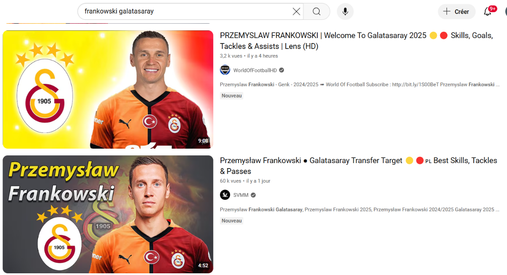Go to SVMM channel name
Screen dimensions: 507x275
coord(241,195)
